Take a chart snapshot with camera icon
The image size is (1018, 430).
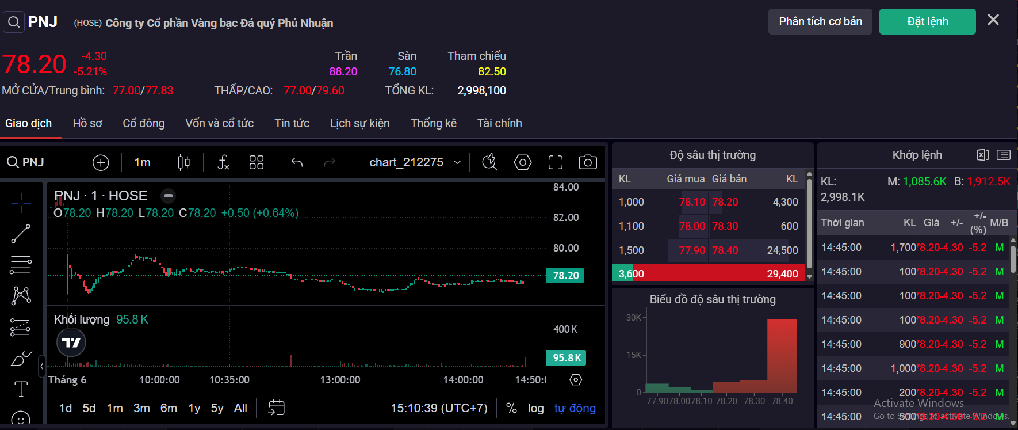(587, 162)
